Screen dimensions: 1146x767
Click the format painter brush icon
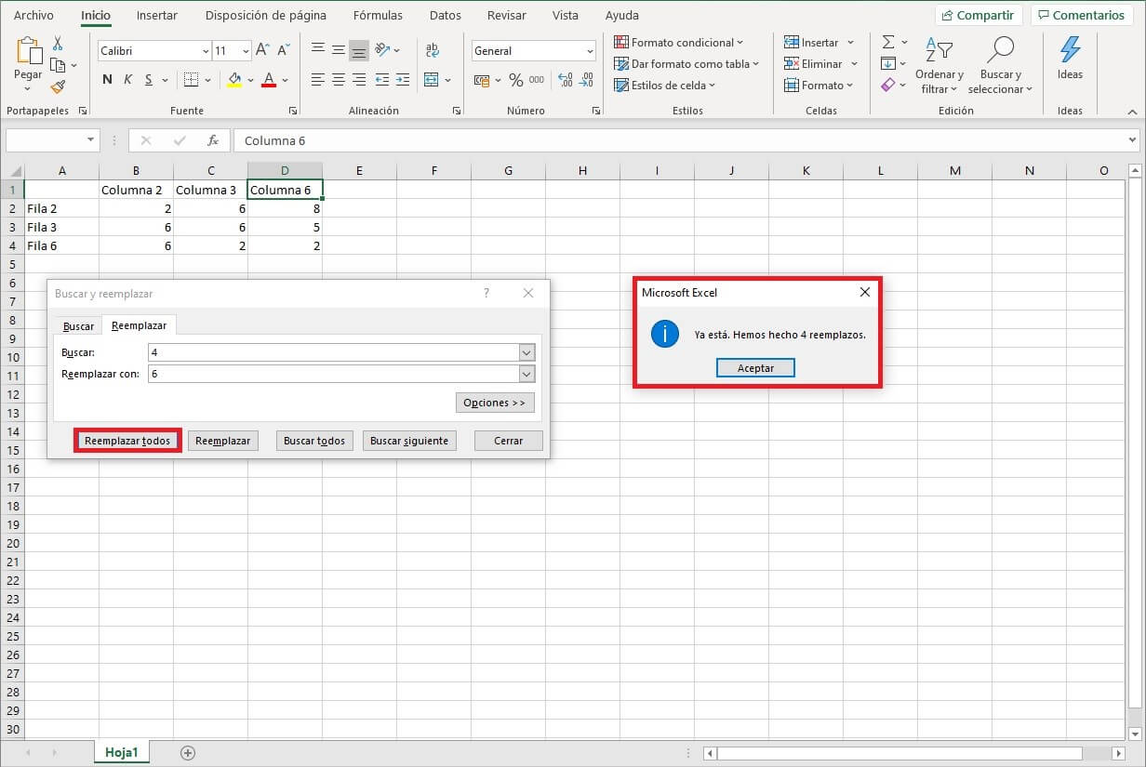point(58,86)
